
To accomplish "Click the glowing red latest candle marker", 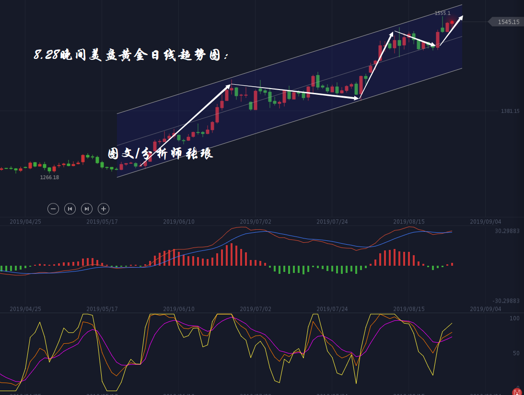I will pos(452,22).
